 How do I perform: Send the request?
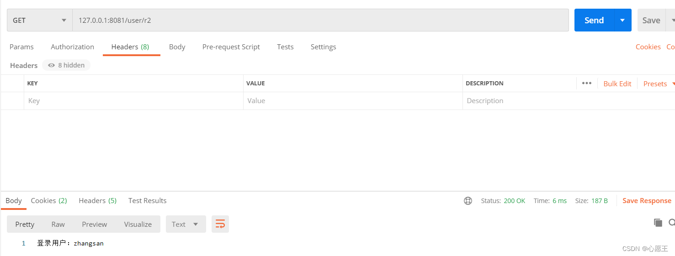point(594,20)
